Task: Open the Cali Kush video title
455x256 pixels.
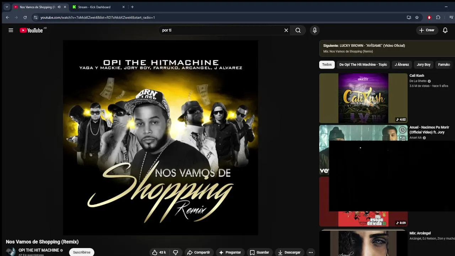Action: [x=417, y=75]
